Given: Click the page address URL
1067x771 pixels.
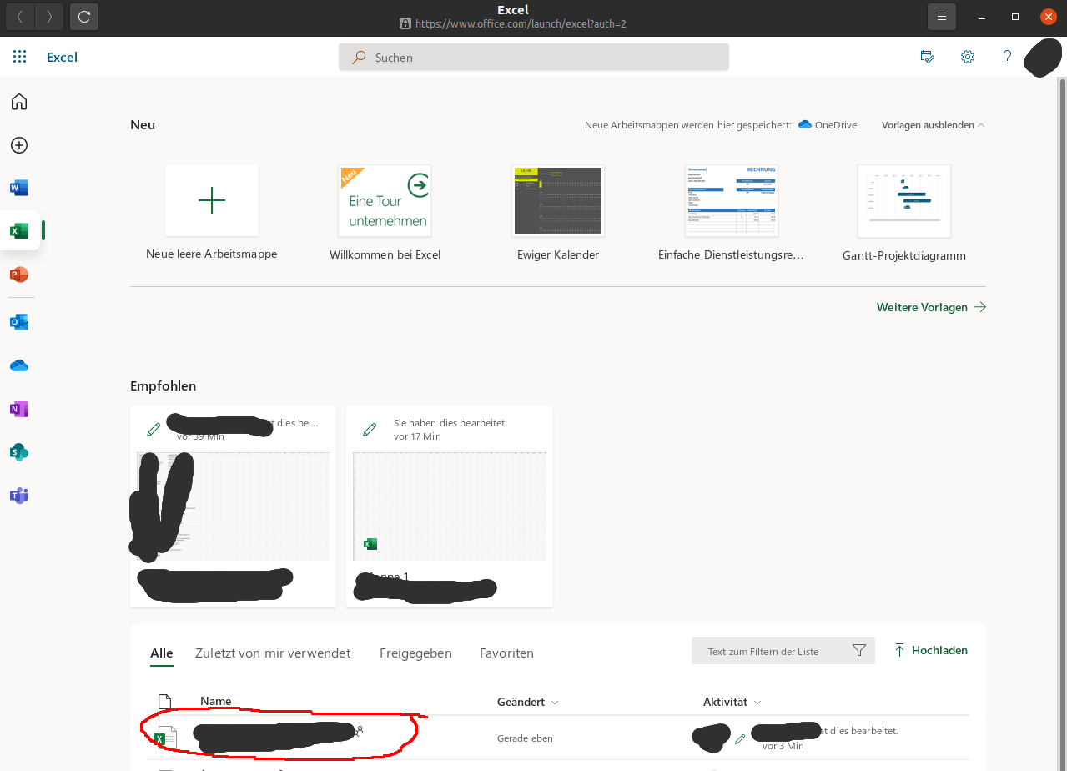Looking at the screenshot, I should pyautogui.click(x=521, y=24).
